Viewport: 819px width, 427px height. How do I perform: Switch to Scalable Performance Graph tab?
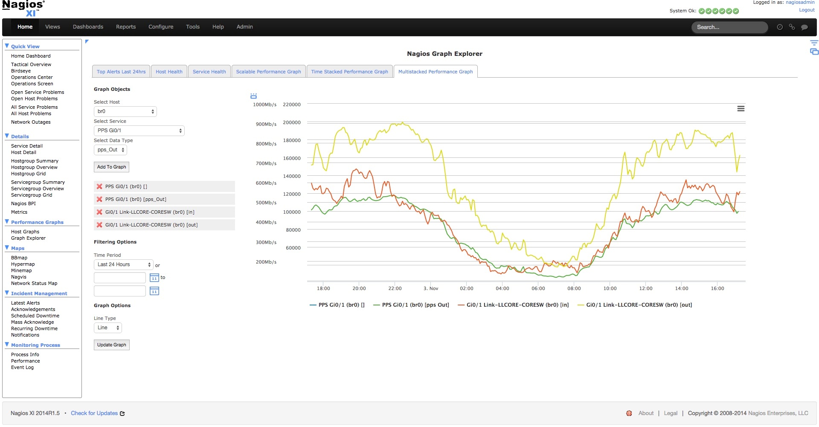click(269, 72)
